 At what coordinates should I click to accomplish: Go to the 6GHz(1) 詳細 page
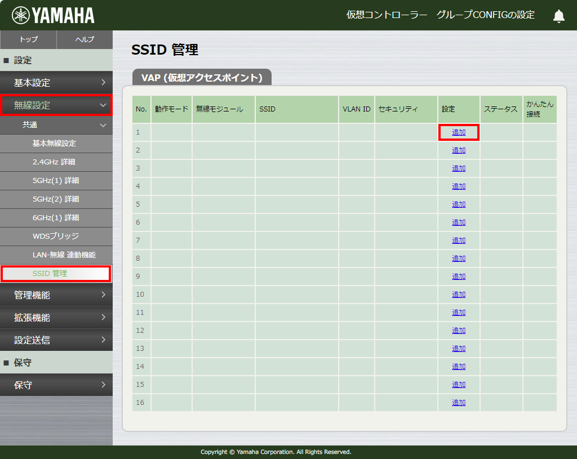pyautogui.click(x=56, y=218)
